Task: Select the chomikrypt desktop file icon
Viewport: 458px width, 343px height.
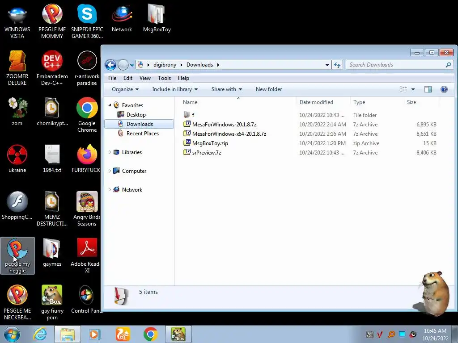Action: click(x=52, y=113)
